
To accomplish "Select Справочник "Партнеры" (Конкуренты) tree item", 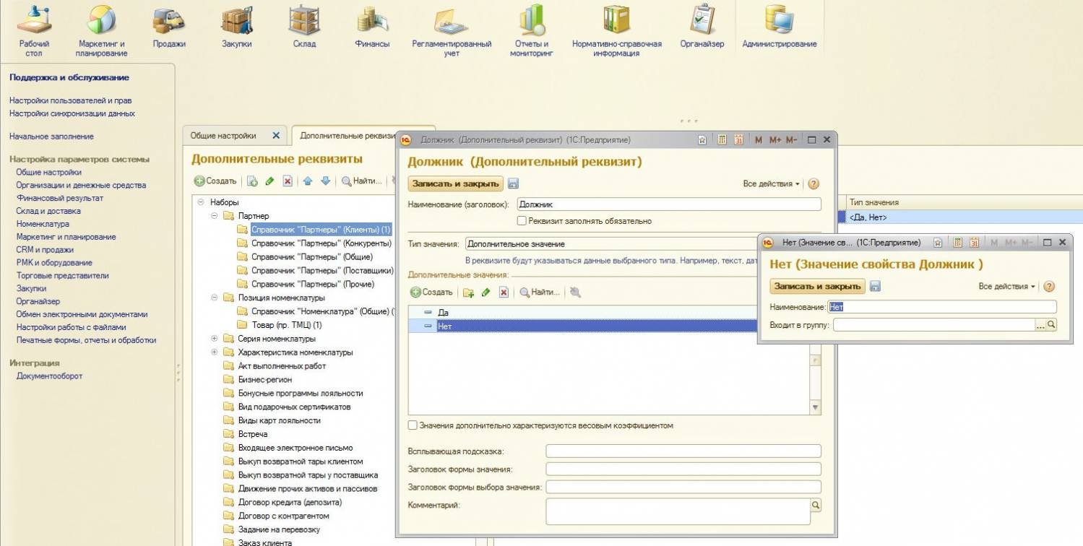I will (322, 243).
